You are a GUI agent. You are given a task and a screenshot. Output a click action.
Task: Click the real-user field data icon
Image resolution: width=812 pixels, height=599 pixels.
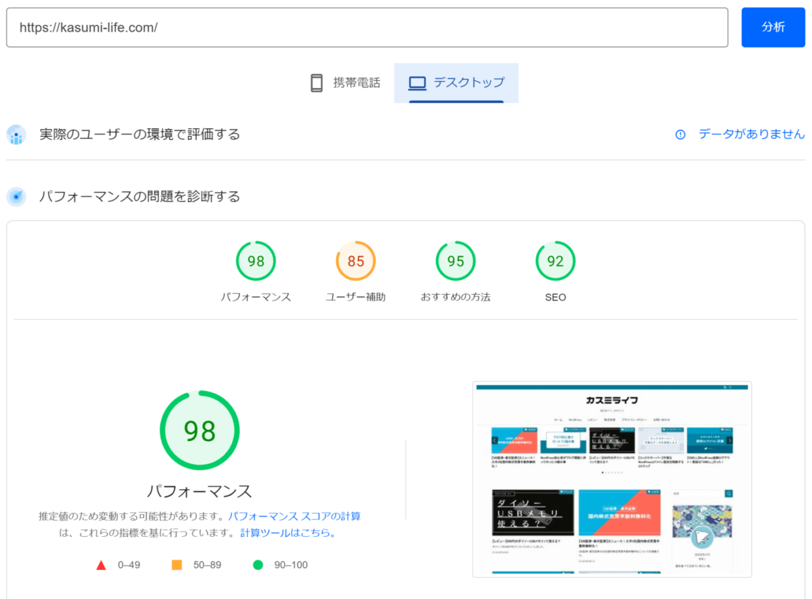pyautogui.click(x=16, y=134)
